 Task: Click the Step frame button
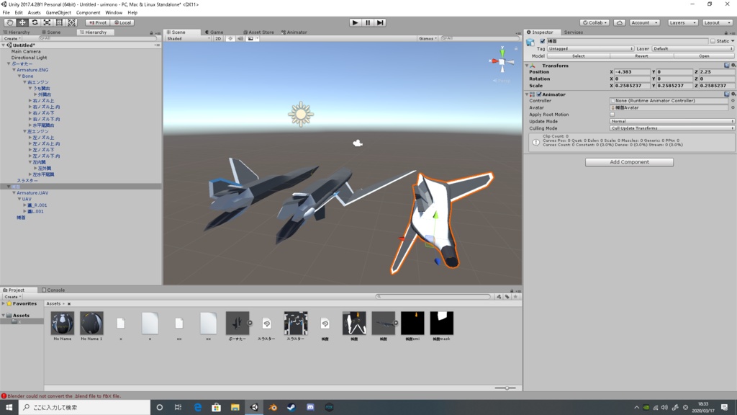(380, 22)
